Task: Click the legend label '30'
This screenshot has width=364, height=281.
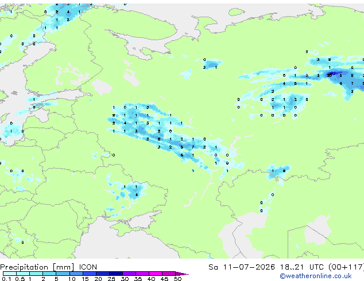Action: (125, 279)
